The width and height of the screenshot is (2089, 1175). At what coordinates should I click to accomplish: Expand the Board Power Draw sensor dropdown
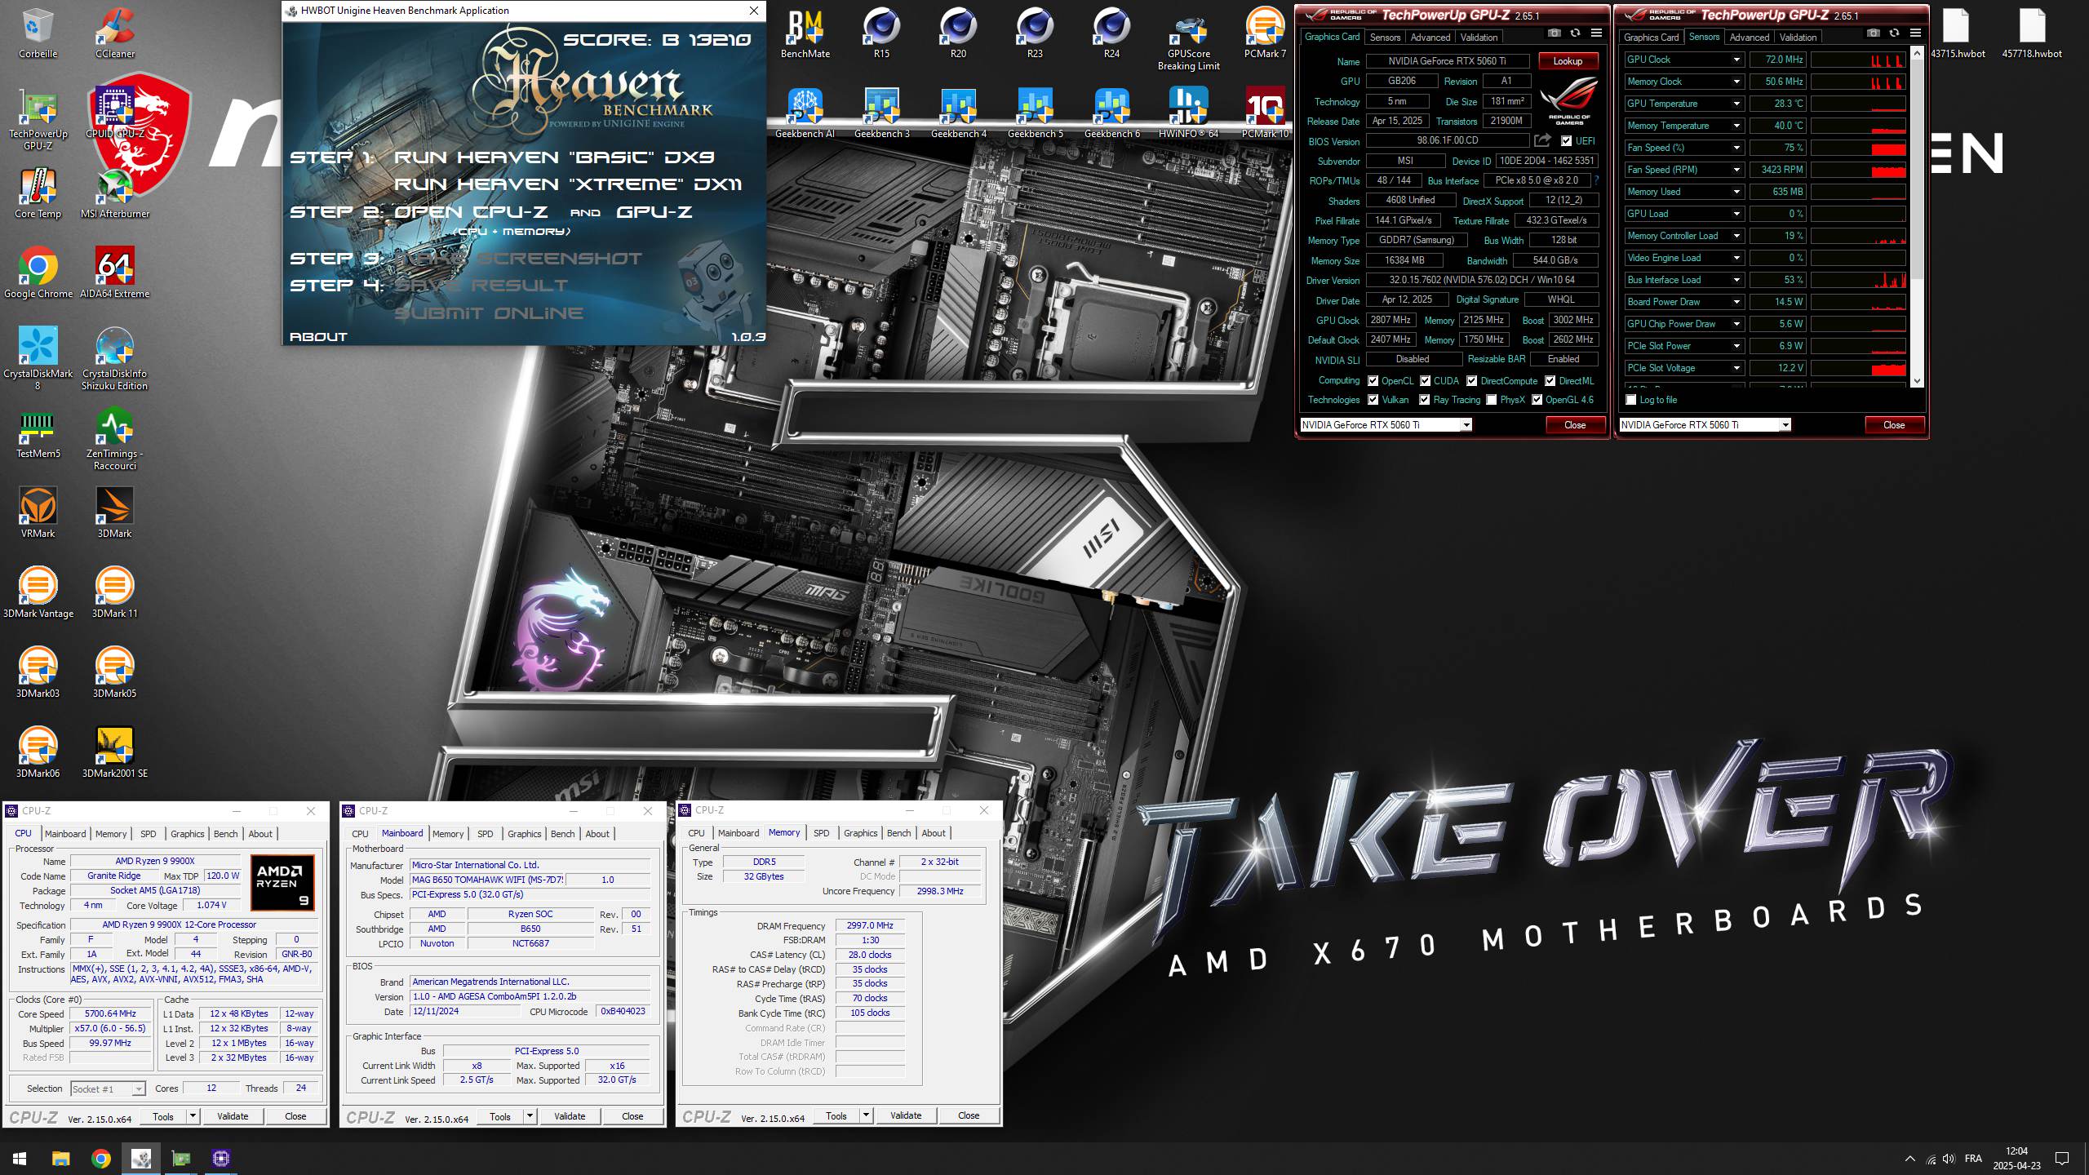coord(1736,302)
